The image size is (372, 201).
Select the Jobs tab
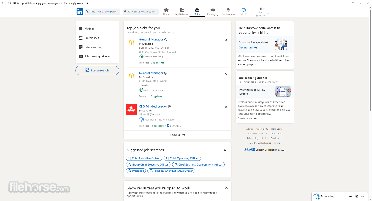[197, 11]
